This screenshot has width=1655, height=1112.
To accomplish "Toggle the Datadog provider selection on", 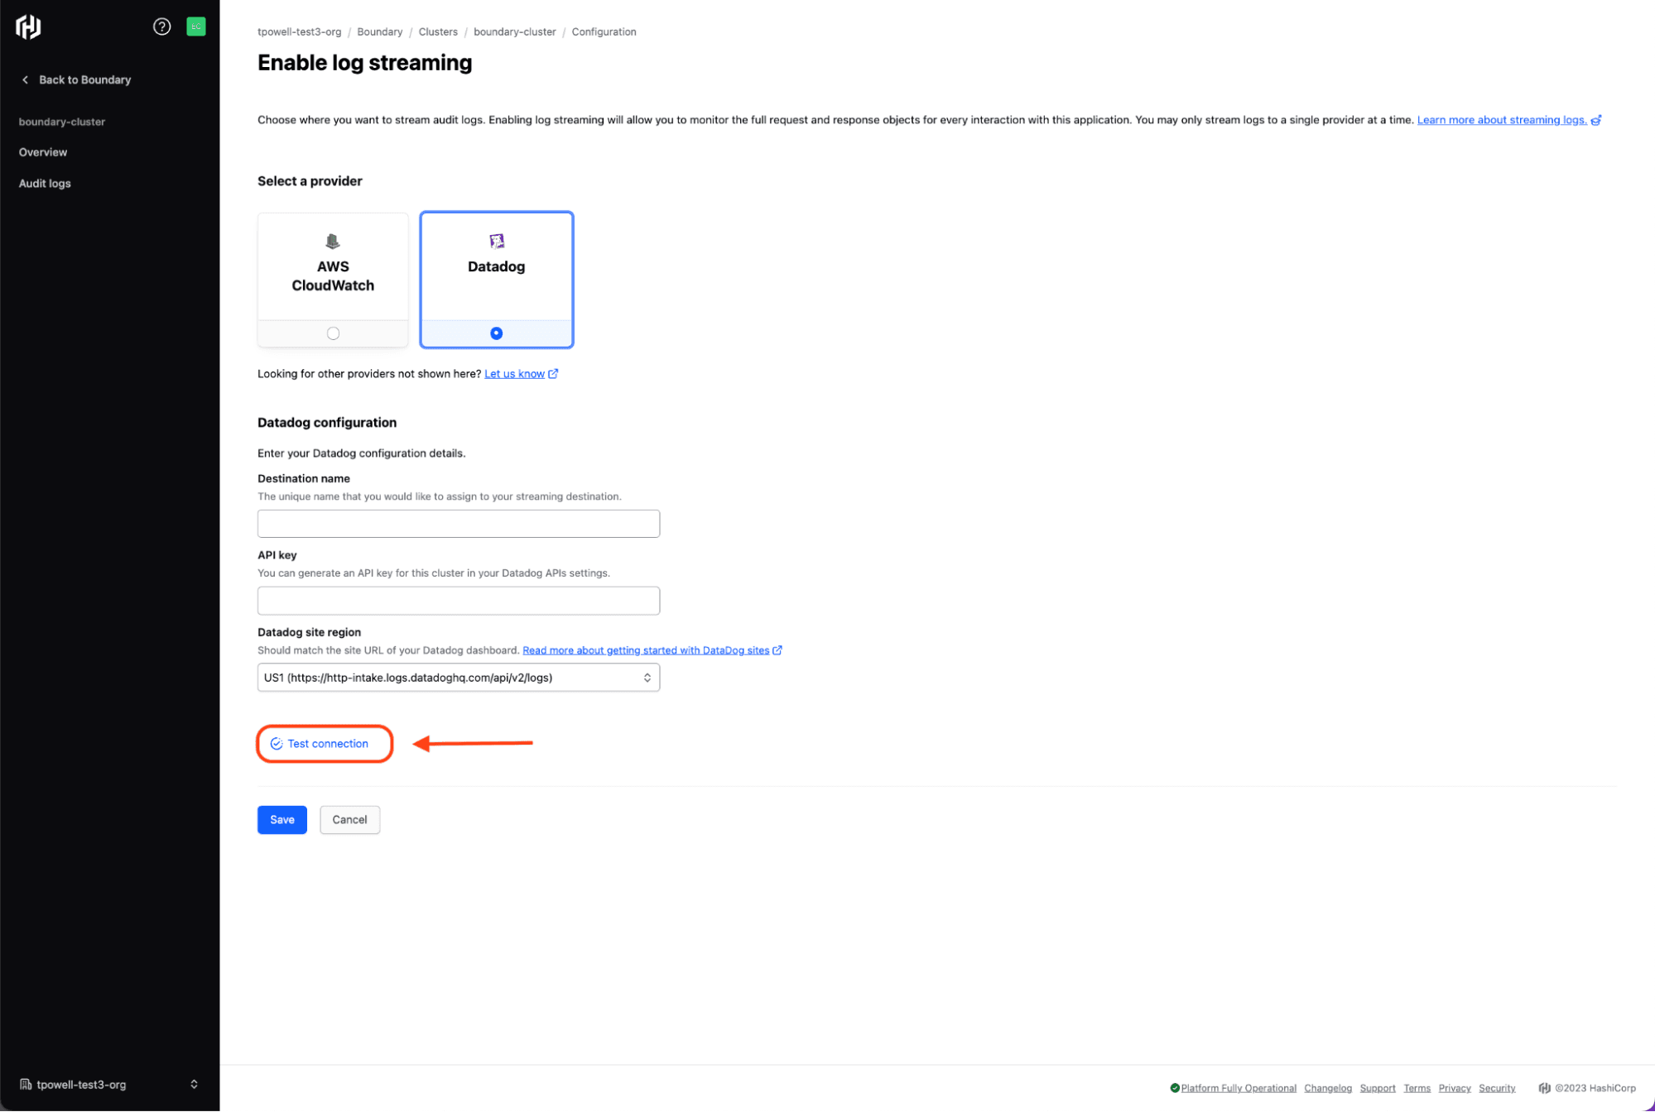I will pos(495,333).
